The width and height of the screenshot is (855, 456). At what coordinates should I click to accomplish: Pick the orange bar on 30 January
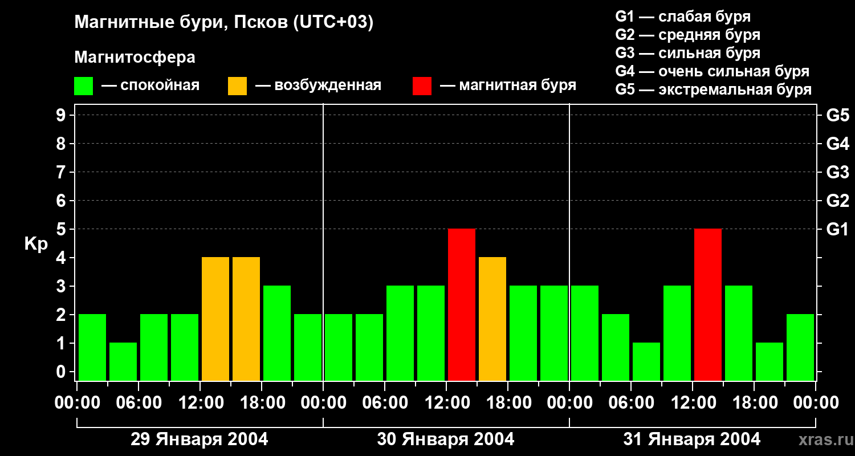pyautogui.click(x=492, y=319)
